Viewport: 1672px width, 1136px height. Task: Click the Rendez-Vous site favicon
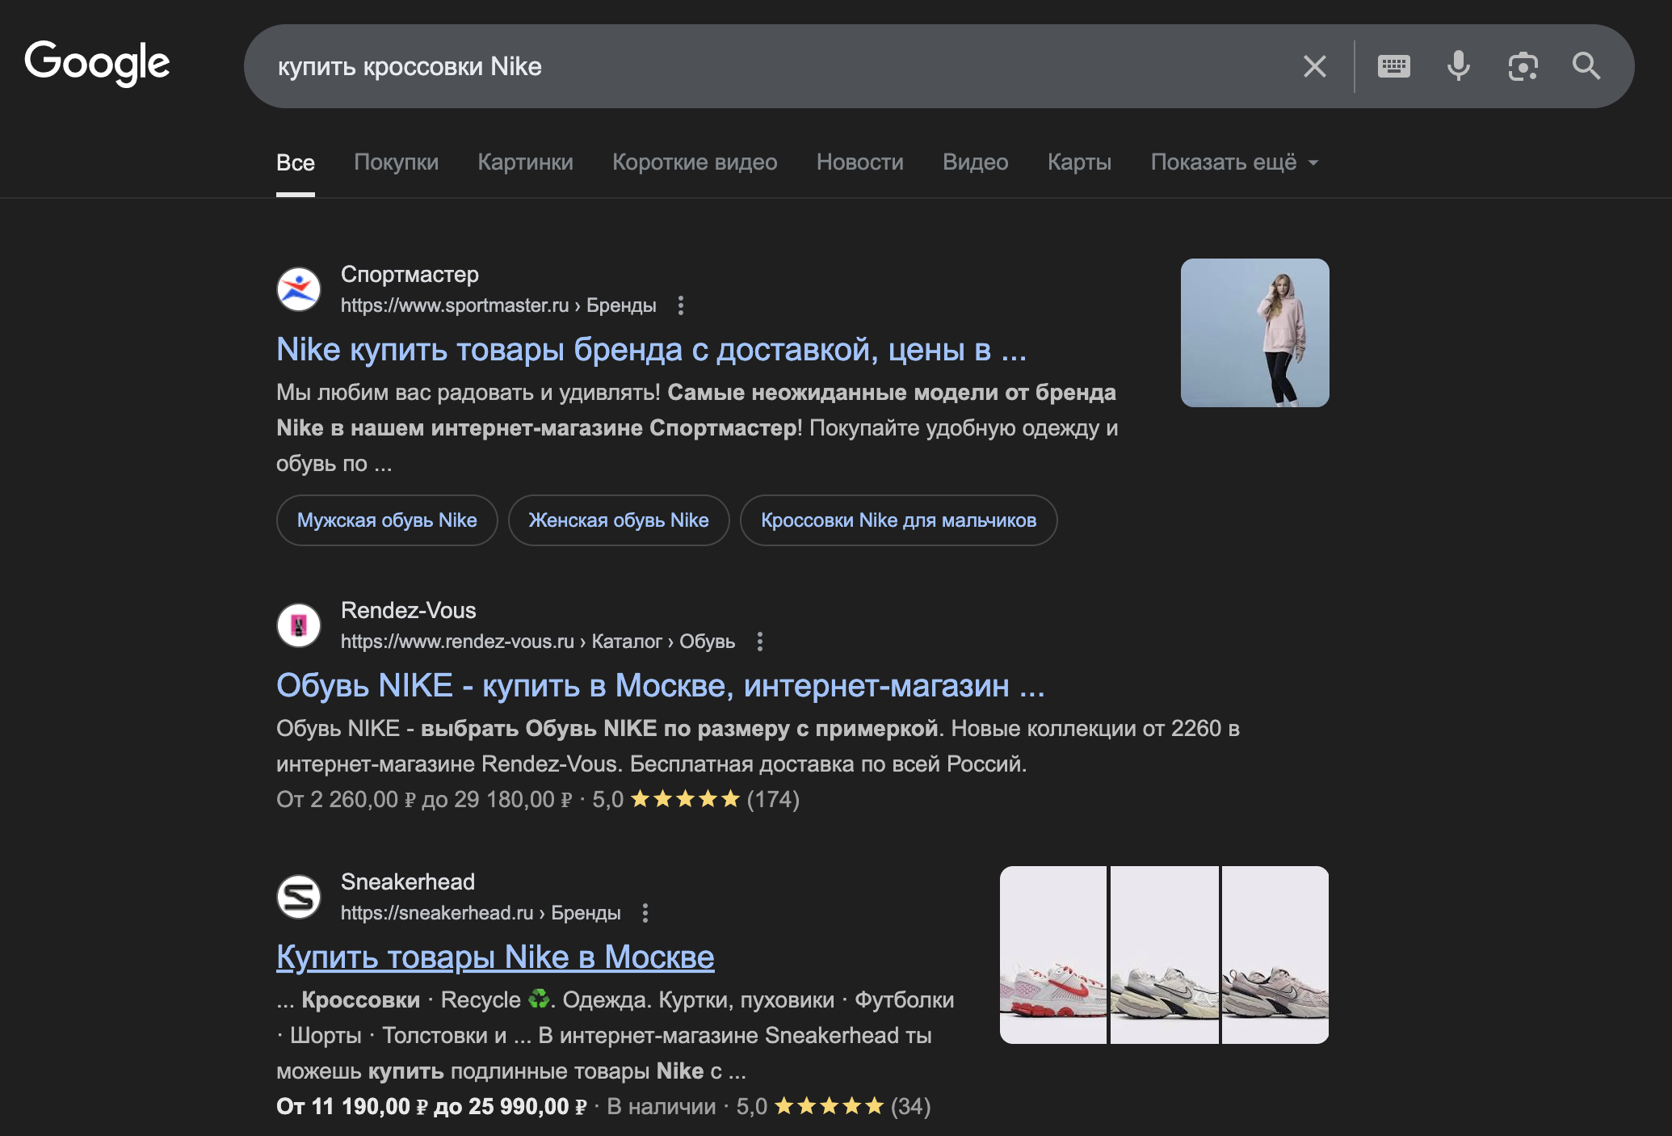[x=299, y=625]
